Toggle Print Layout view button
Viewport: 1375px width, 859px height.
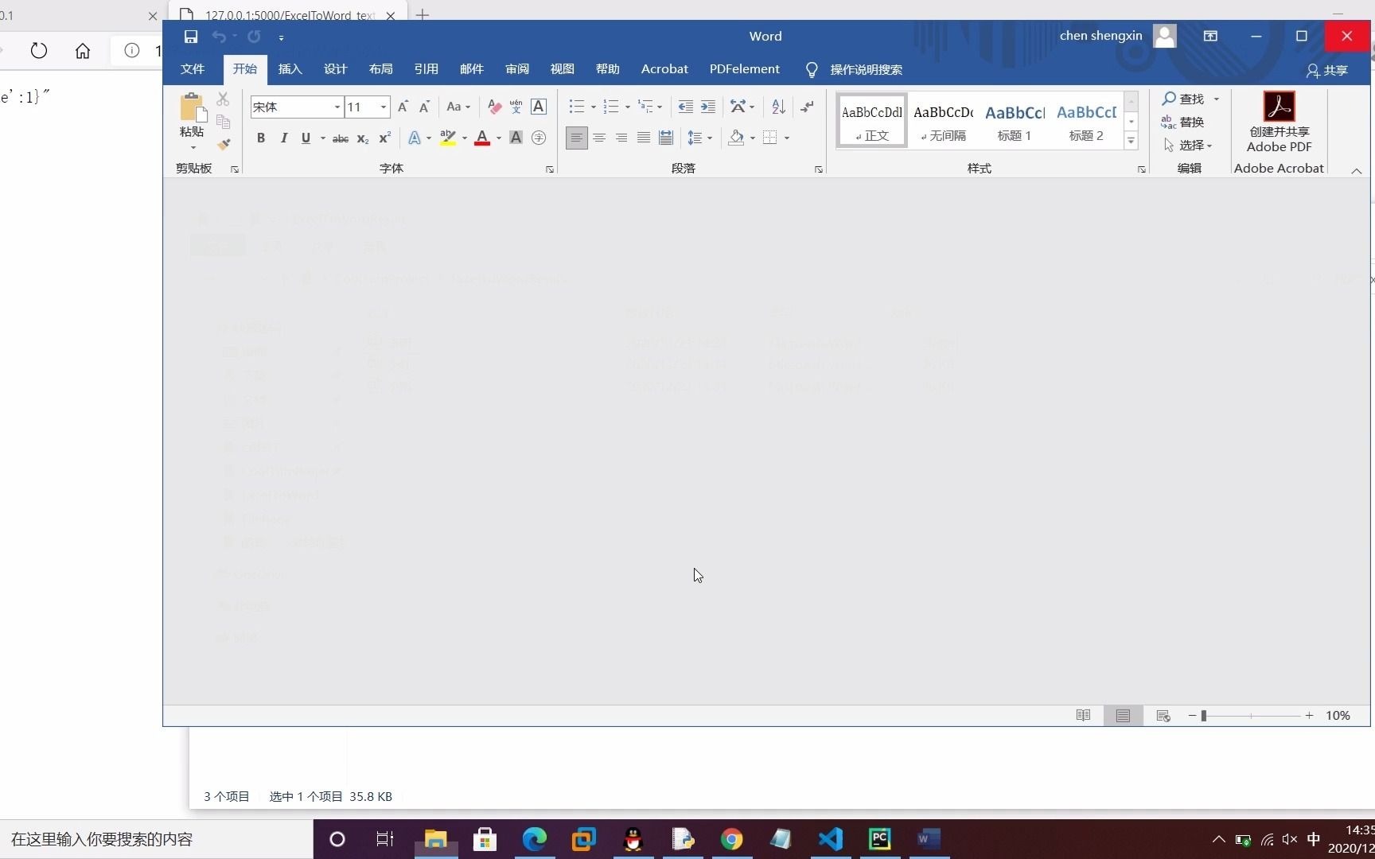pyautogui.click(x=1123, y=716)
